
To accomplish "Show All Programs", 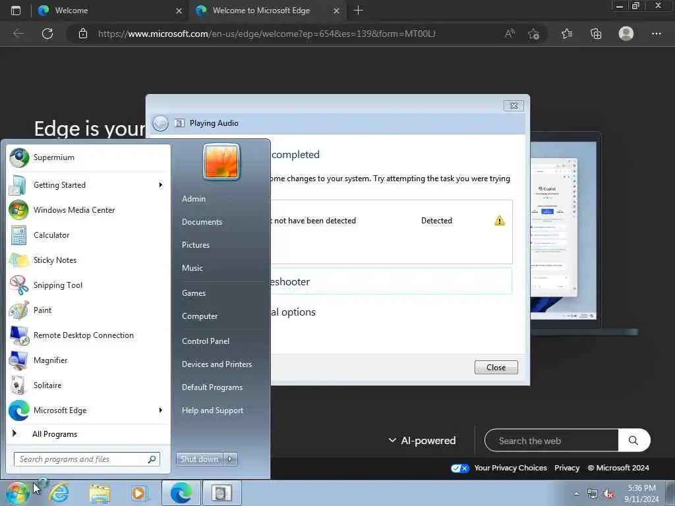I will 88,434.
